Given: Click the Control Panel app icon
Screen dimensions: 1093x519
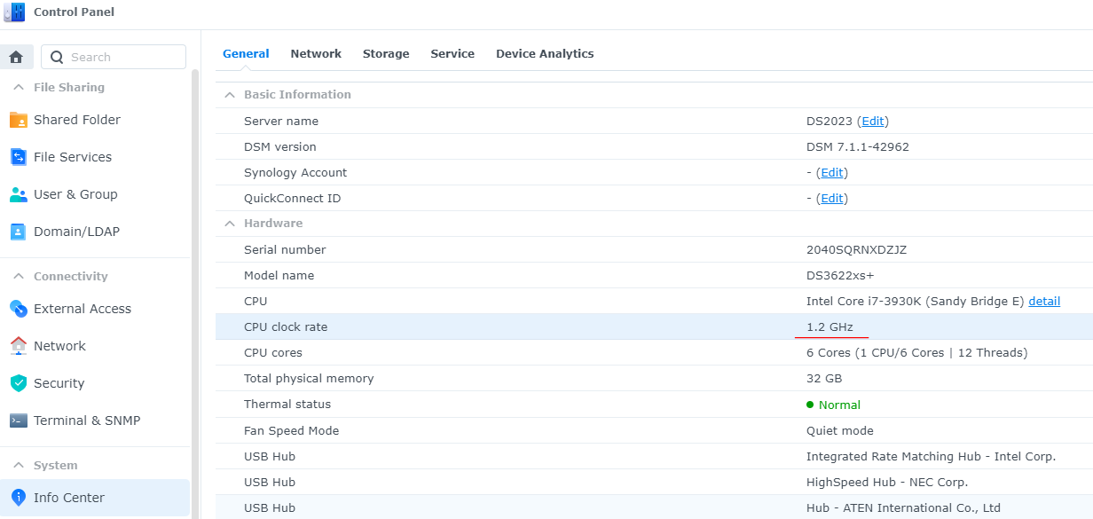Looking at the screenshot, I should [14, 12].
